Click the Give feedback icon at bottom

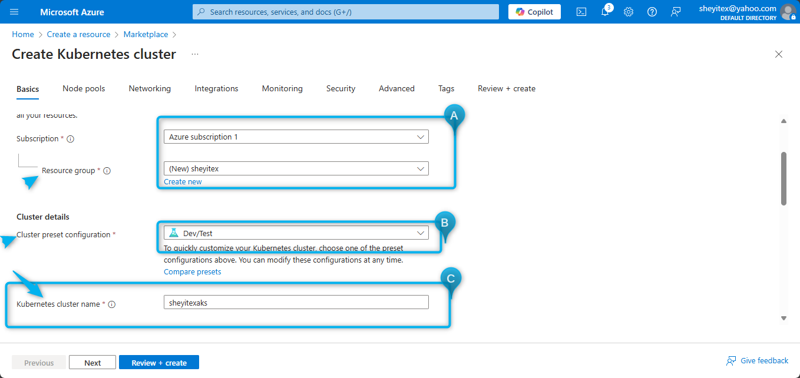(x=731, y=361)
